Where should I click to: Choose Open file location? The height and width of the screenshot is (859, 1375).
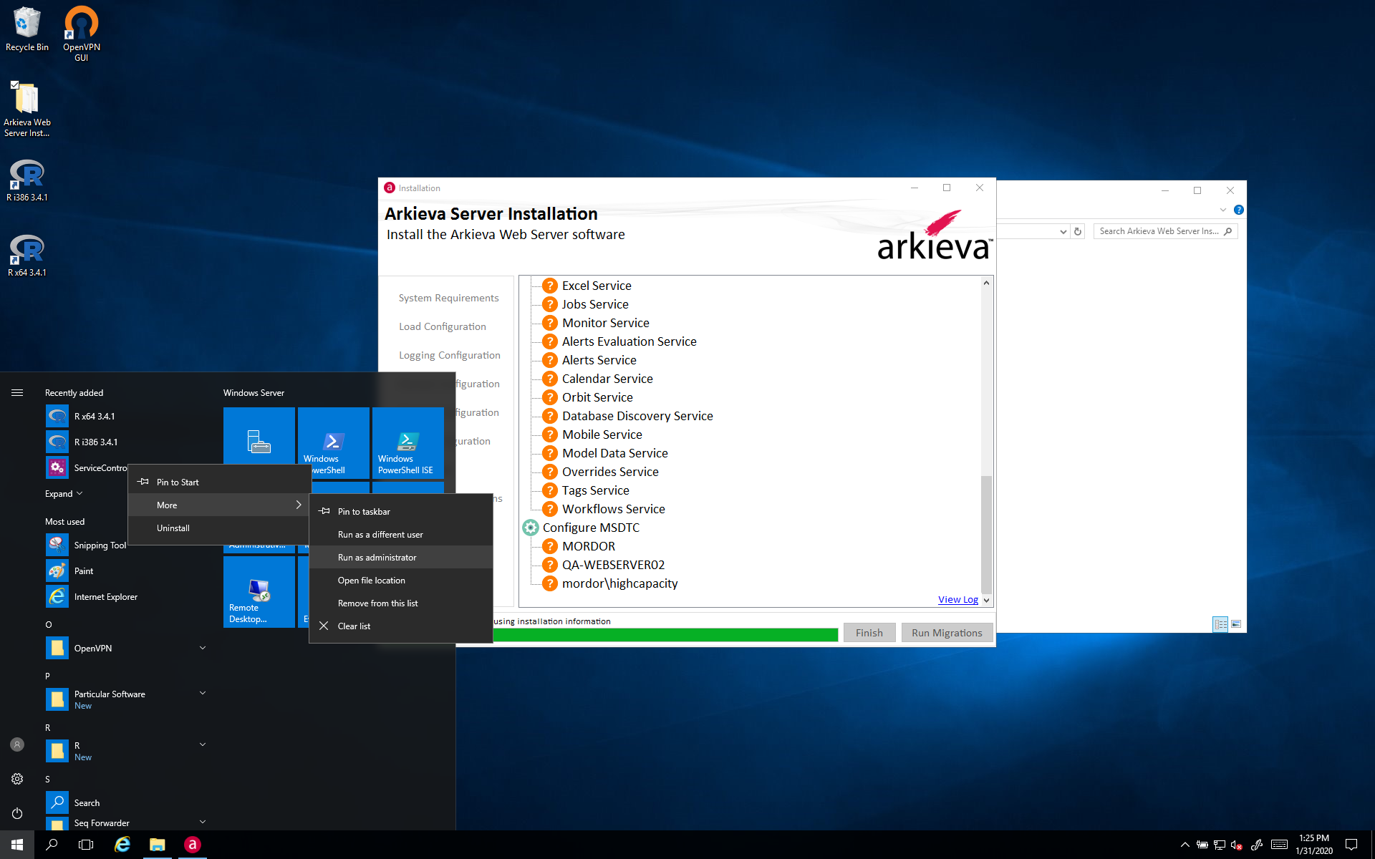click(x=401, y=580)
